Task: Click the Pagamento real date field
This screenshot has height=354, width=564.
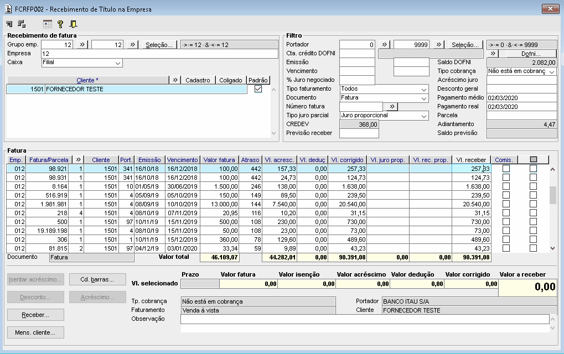Action: tap(521, 107)
